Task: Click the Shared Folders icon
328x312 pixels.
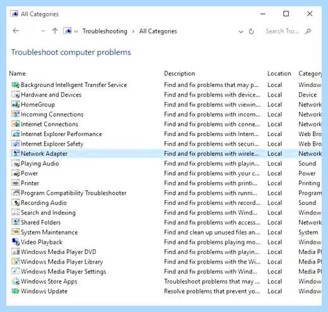Action: coord(15,222)
